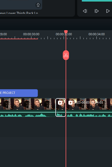
Task: Step back one frame in preview
Action: [85, 11]
